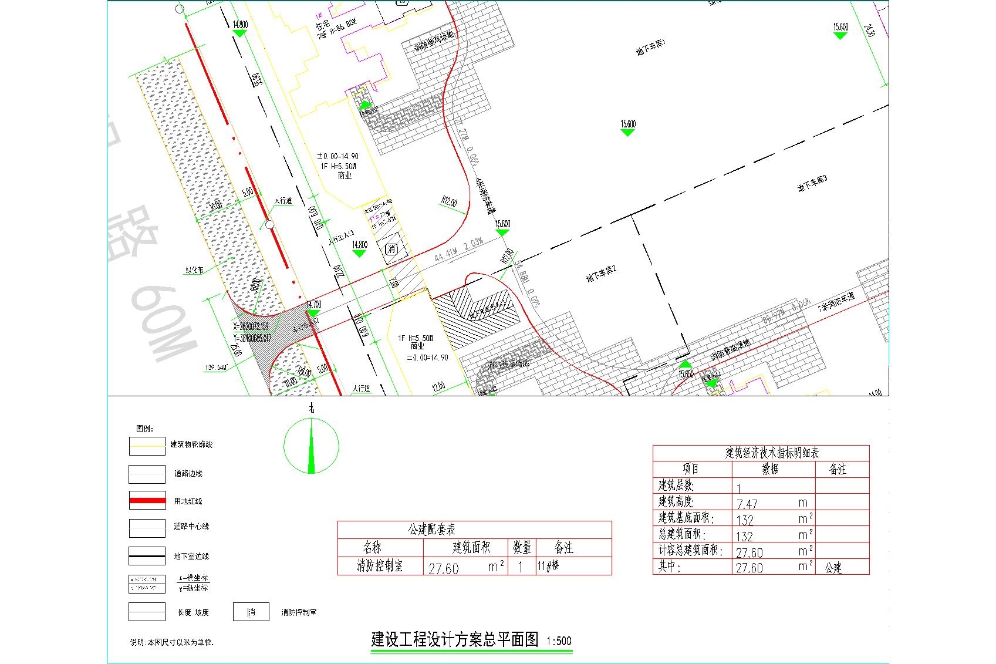This screenshot has height=664, width=996.
Task: Click the coordinate legend box for 横坐标 纵坐标
Action: [x=147, y=584]
